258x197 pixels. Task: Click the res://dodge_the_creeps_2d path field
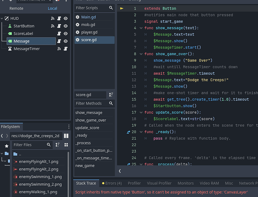point(36,136)
